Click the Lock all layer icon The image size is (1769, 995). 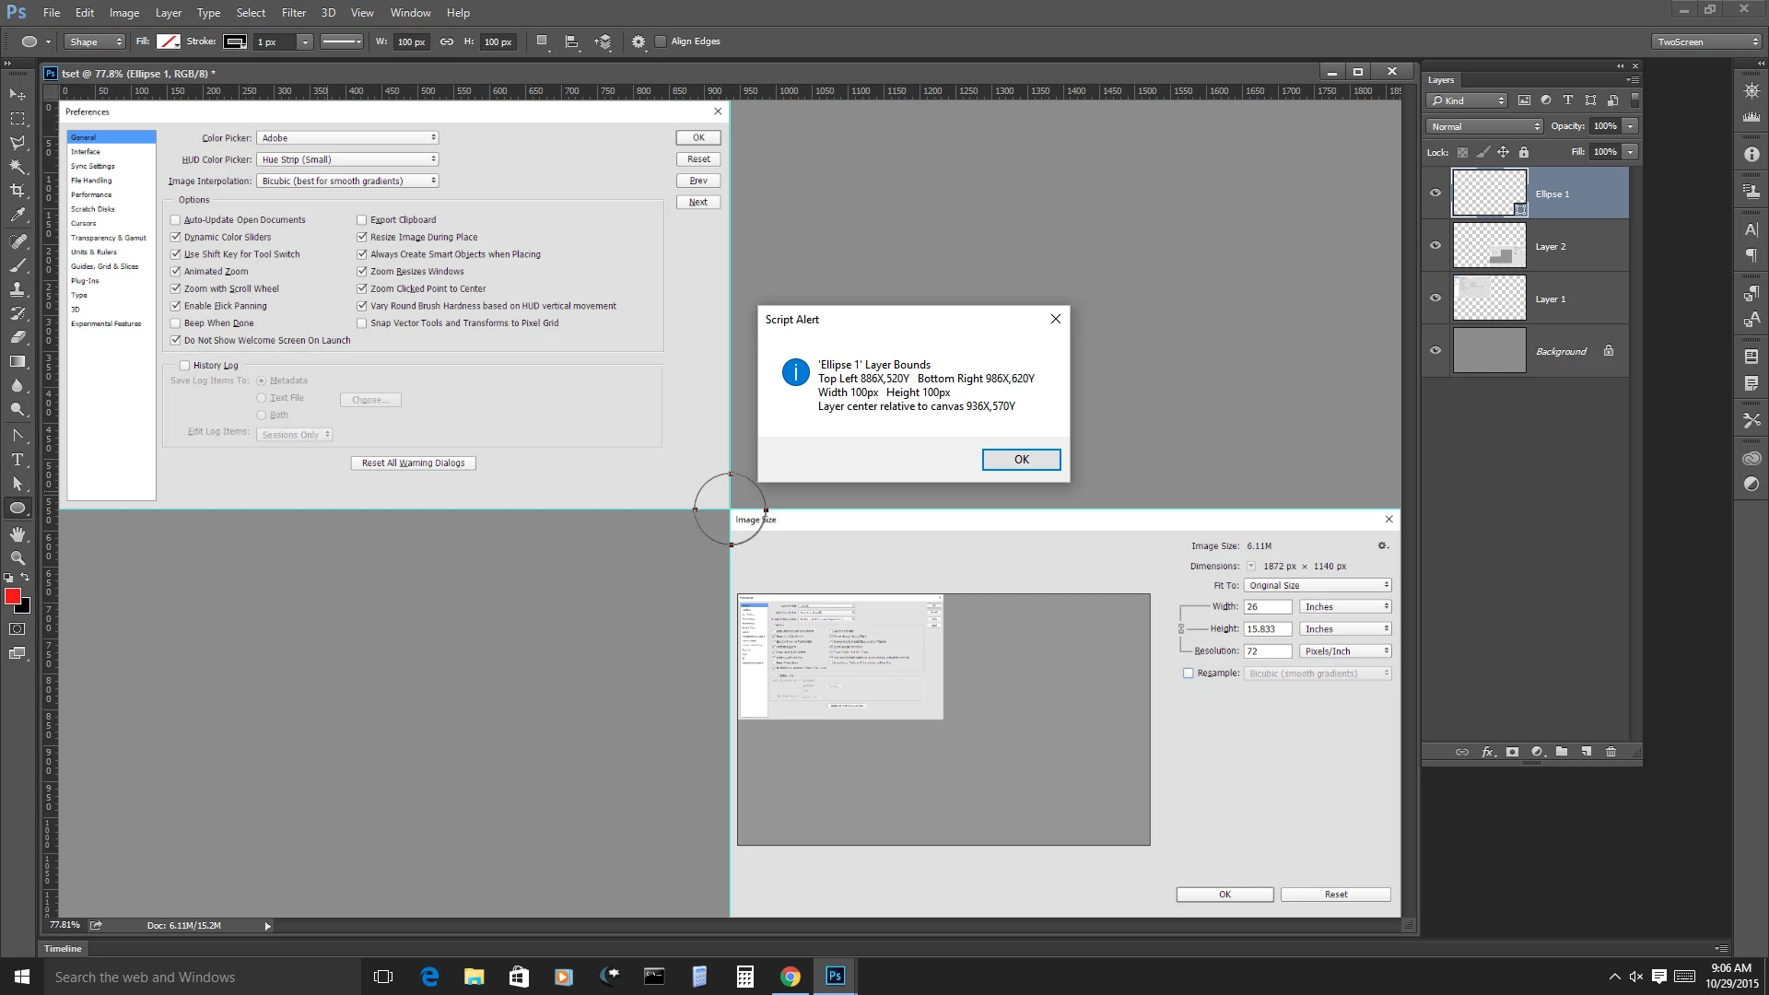click(x=1524, y=152)
